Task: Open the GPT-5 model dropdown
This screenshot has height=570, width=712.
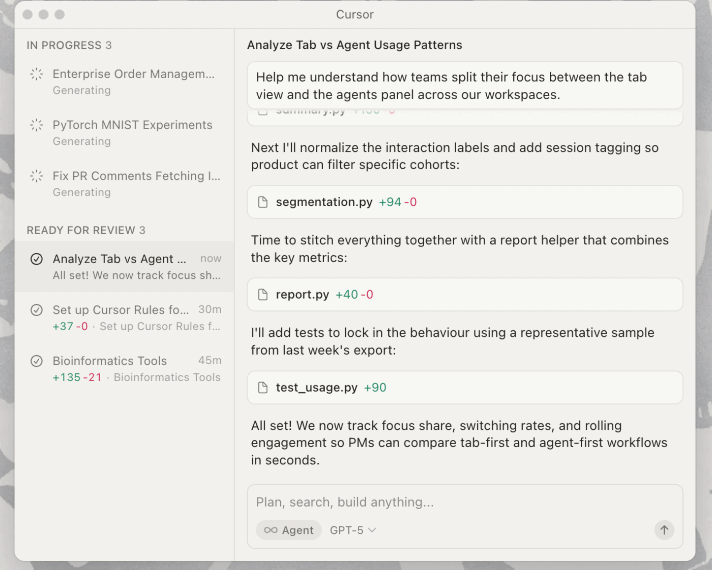Action: [x=353, y=530]
